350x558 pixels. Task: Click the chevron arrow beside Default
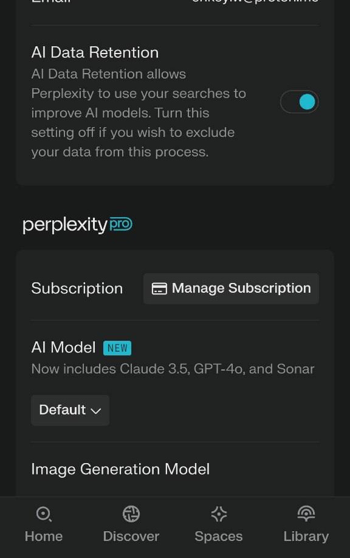point(95,411)
